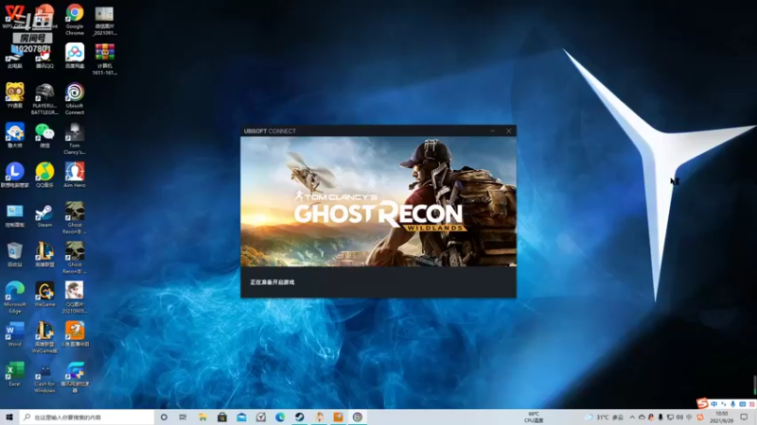Open Task View on taskbar
Screen dimensions: 757x425
183,416
